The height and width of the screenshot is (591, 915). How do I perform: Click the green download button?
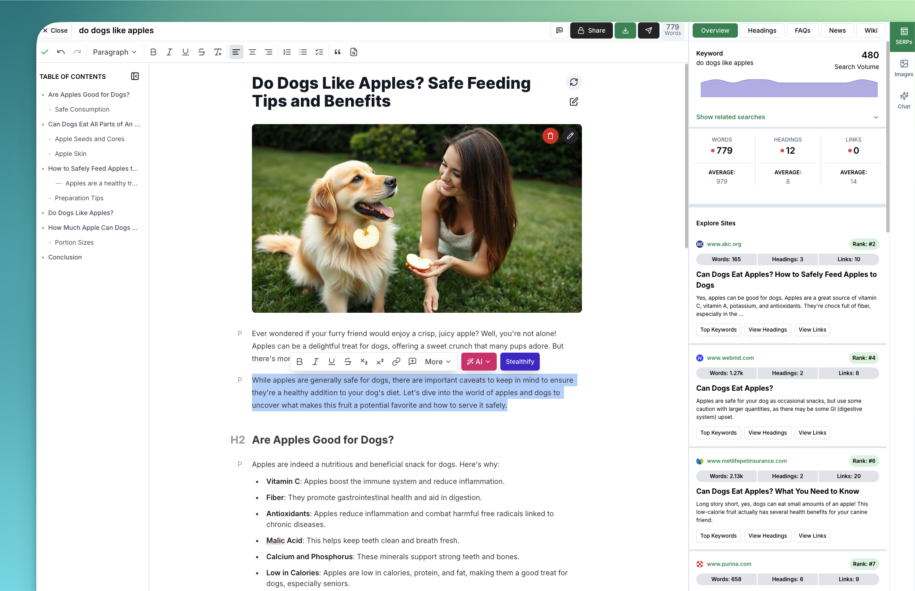(x=625, y=30)
